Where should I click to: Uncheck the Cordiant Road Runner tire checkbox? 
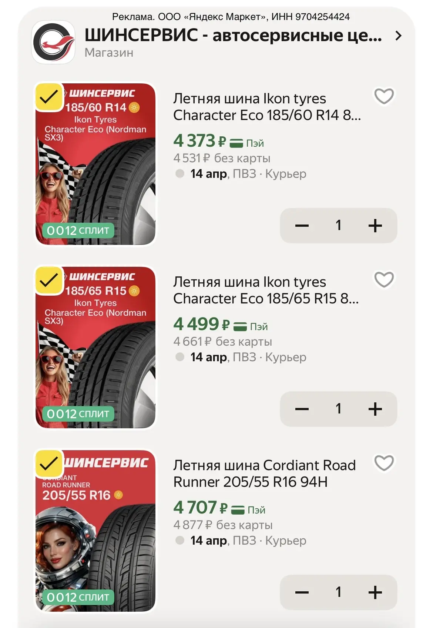pyautogui.click(x=49, y=463)
